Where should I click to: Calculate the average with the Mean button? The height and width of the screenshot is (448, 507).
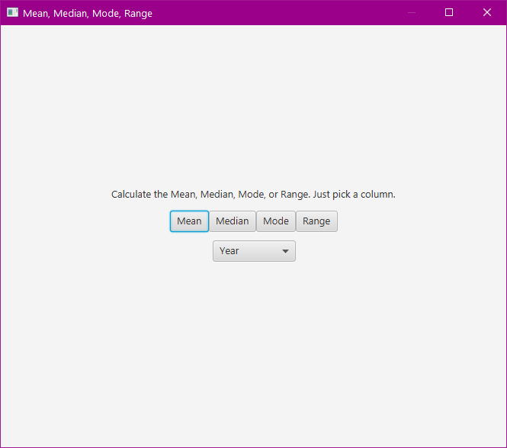click(189, 221)
